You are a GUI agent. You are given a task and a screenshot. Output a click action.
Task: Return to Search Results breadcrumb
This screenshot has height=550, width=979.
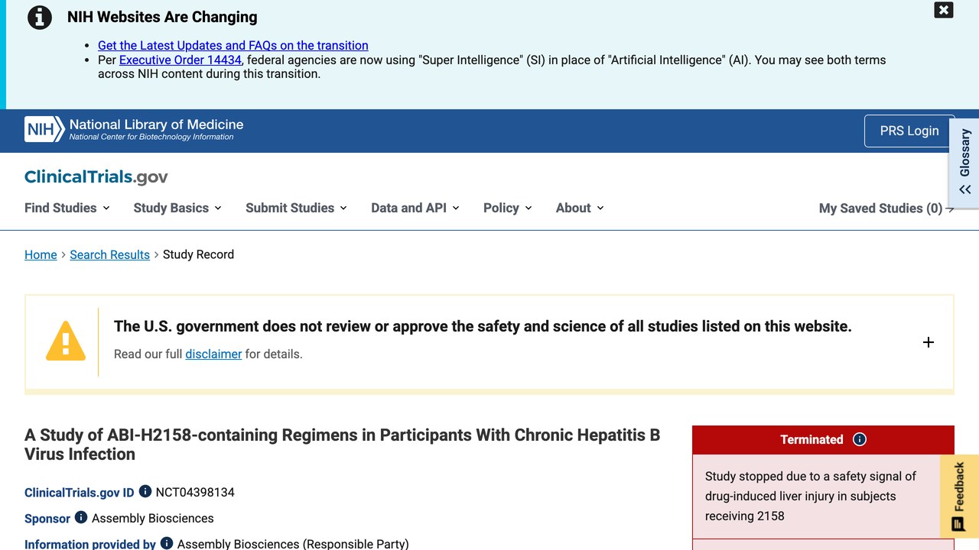(x=110, y=254)
